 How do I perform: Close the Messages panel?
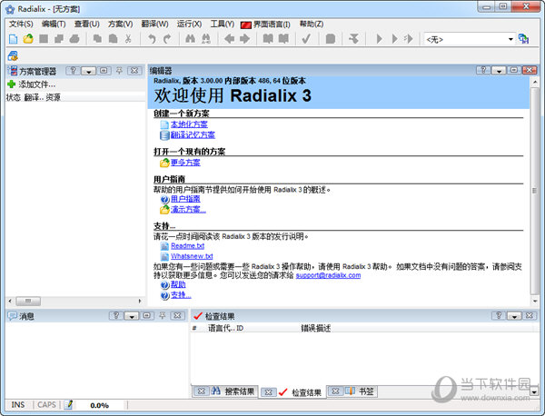pos(177,315)
